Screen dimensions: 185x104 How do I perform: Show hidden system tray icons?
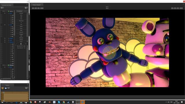166,102
